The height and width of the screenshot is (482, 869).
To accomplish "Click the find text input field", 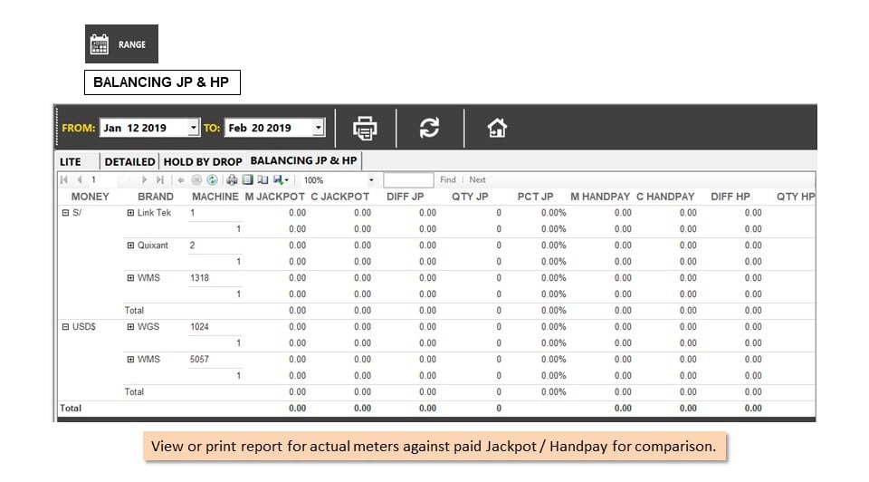I will click(408, 179).
